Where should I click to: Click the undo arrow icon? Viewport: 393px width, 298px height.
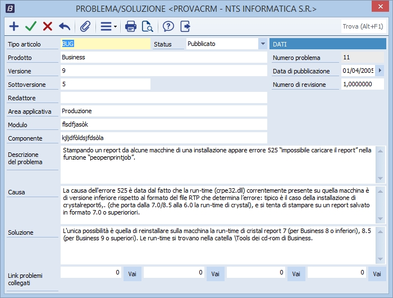click(x=65, y=26)
